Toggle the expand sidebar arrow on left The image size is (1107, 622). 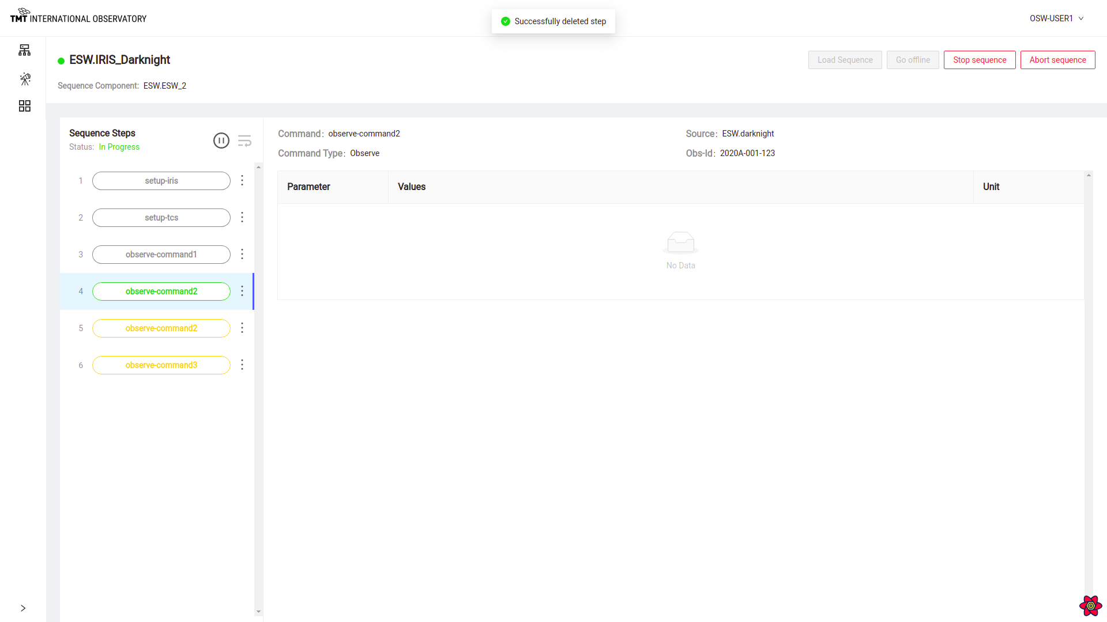pos(24,608)
